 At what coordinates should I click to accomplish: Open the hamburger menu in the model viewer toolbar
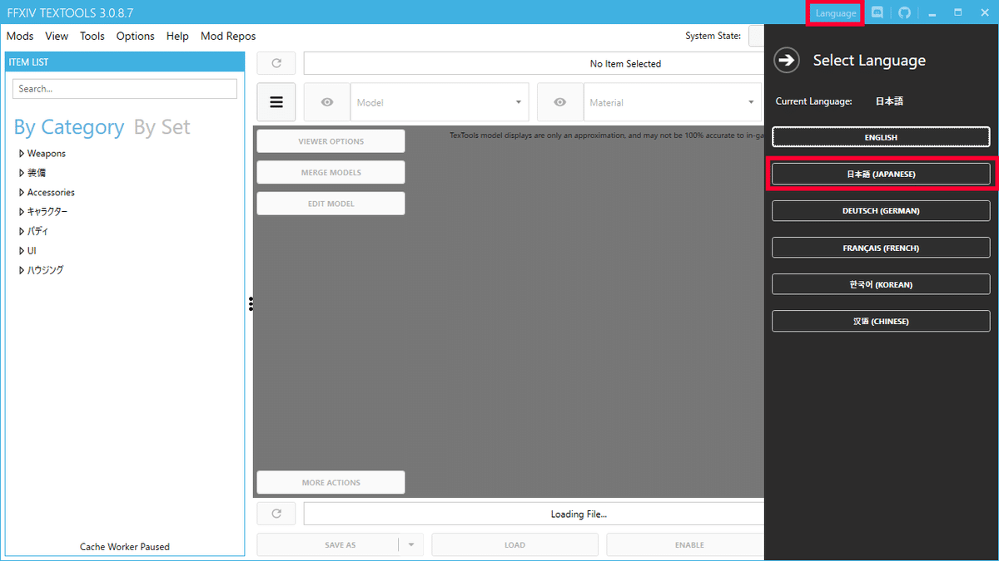pyautogui.click(x=276, y=101)
